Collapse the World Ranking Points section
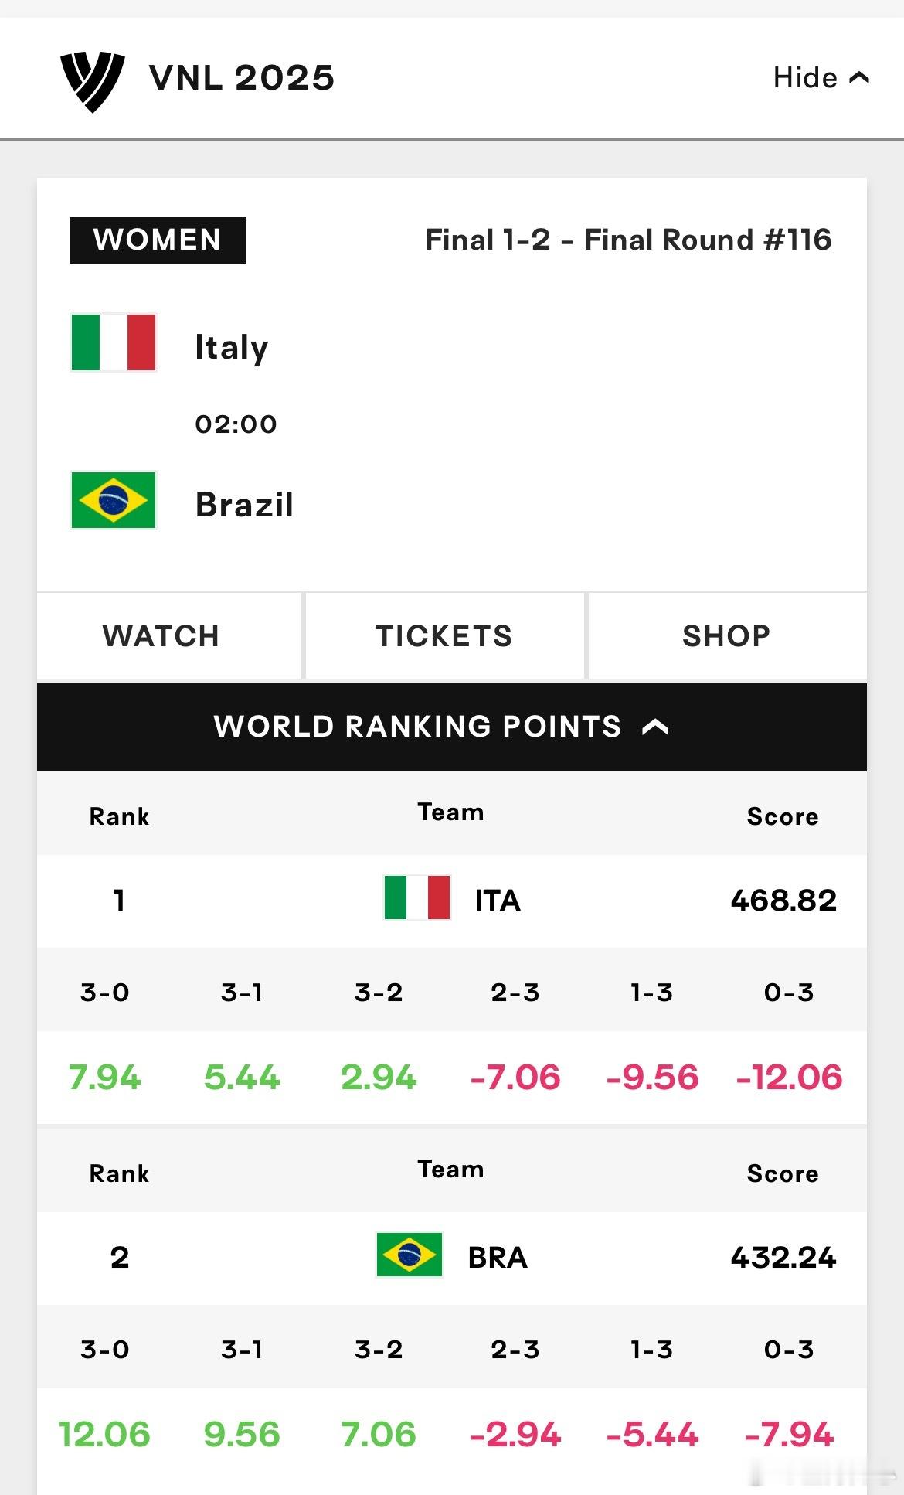904x1495 pixels. click(x=452, y=727)
